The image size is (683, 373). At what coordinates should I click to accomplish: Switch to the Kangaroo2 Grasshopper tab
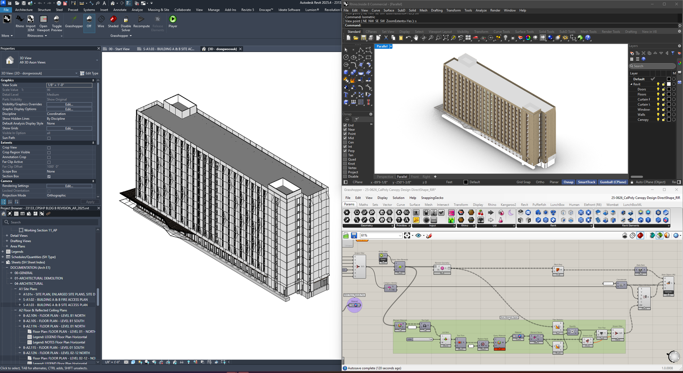tap(508, 205)
